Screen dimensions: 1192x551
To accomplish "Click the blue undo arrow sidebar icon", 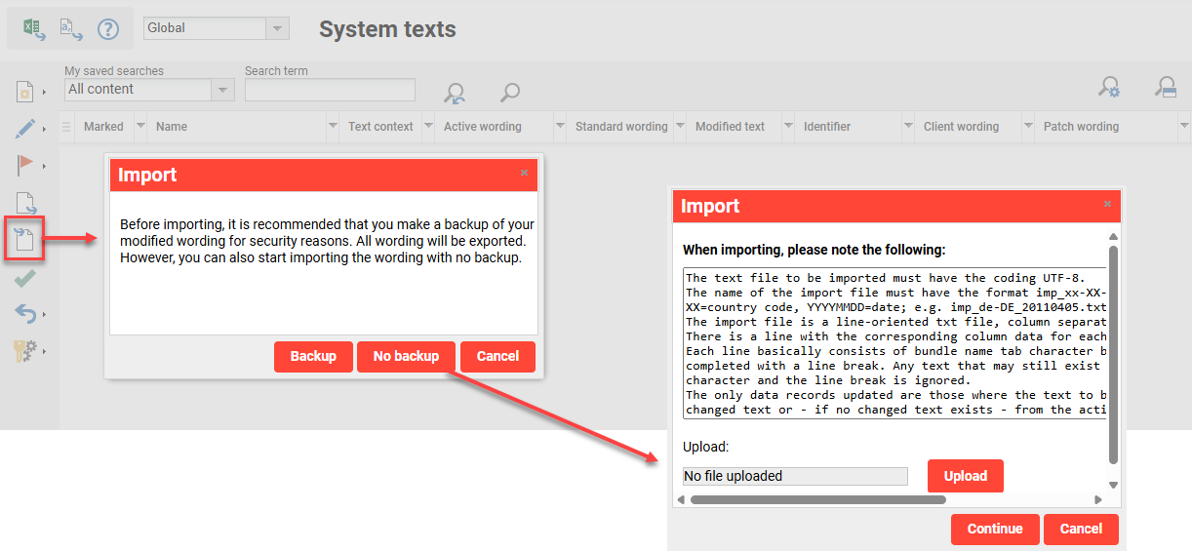I will click(25, 314).
